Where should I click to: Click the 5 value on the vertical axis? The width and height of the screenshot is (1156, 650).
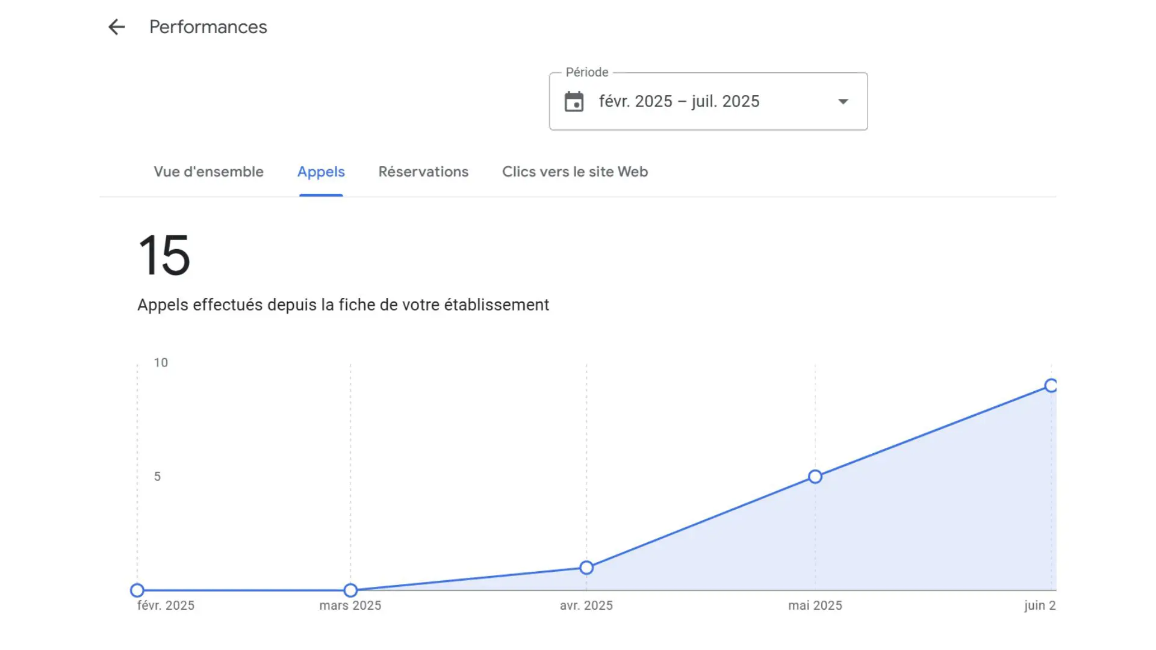158,476
